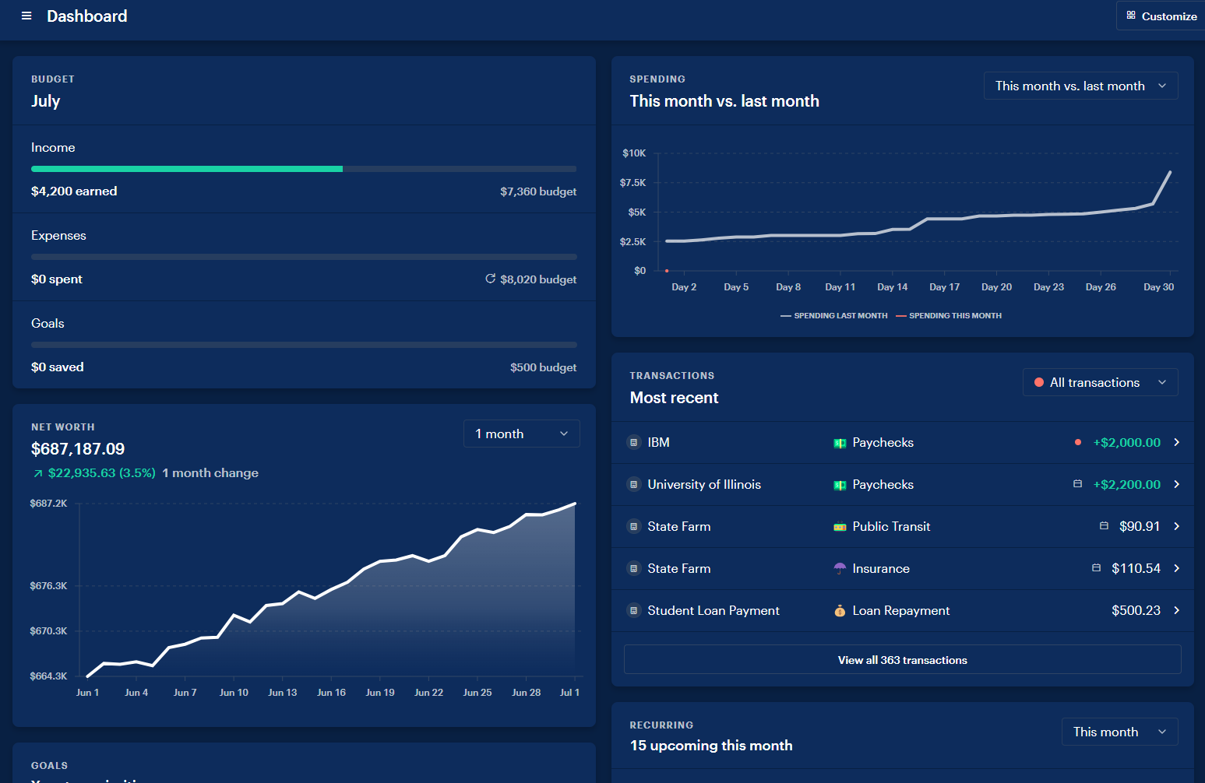Open the spending comparison period dropdown
The width and height of the screenshot is (1205, 783).
(1080, 86)
